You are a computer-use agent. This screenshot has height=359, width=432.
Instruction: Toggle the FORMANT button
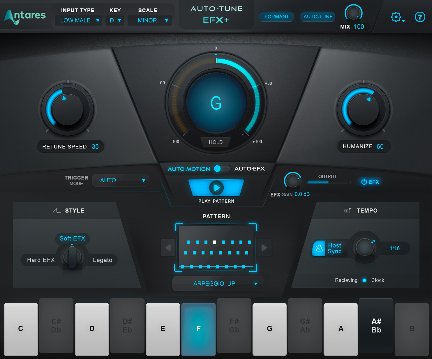pyautogui.click(x=276, y=17)
